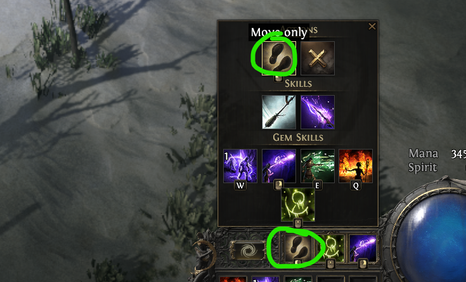Choose the purple lightning spear under Skills
This screenshot has width=466, height=282.
pyautogui.click(x=318, y=112)
